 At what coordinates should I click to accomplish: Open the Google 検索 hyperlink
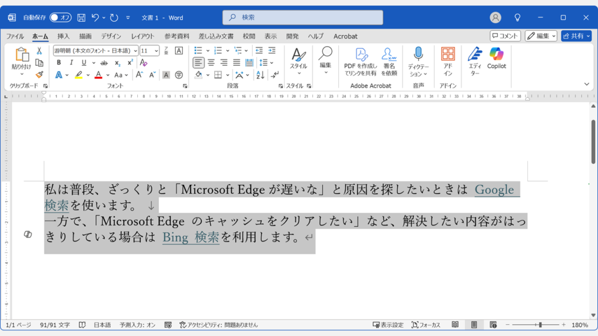tap(494, 190)
